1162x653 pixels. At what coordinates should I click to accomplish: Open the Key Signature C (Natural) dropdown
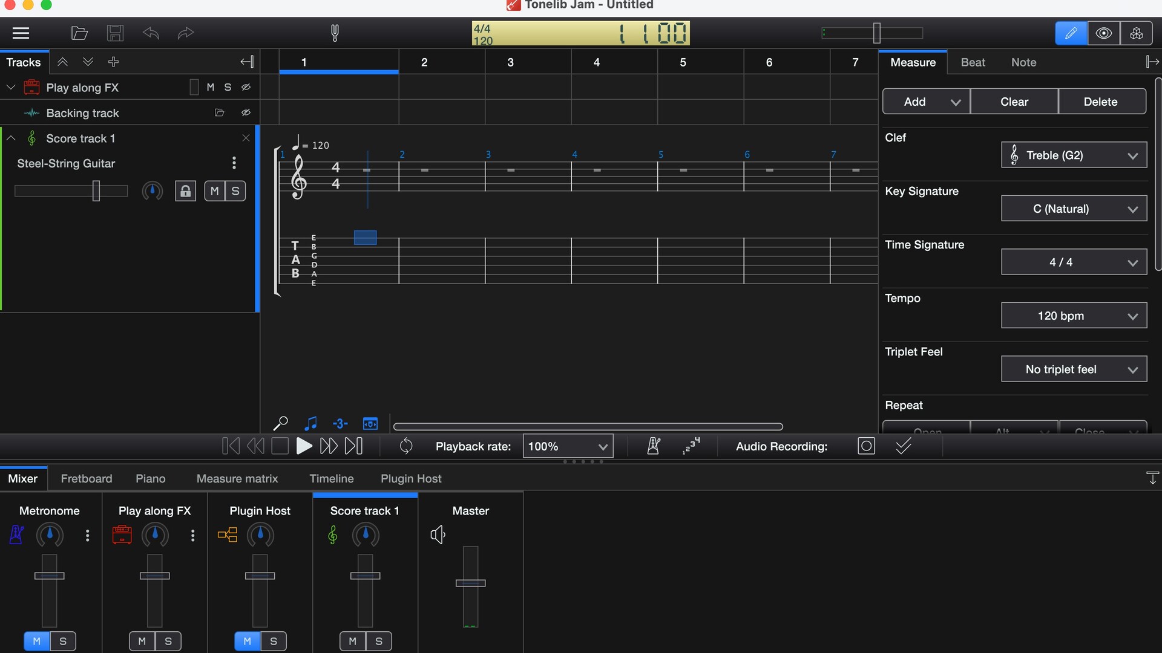tap(1074, 209)
